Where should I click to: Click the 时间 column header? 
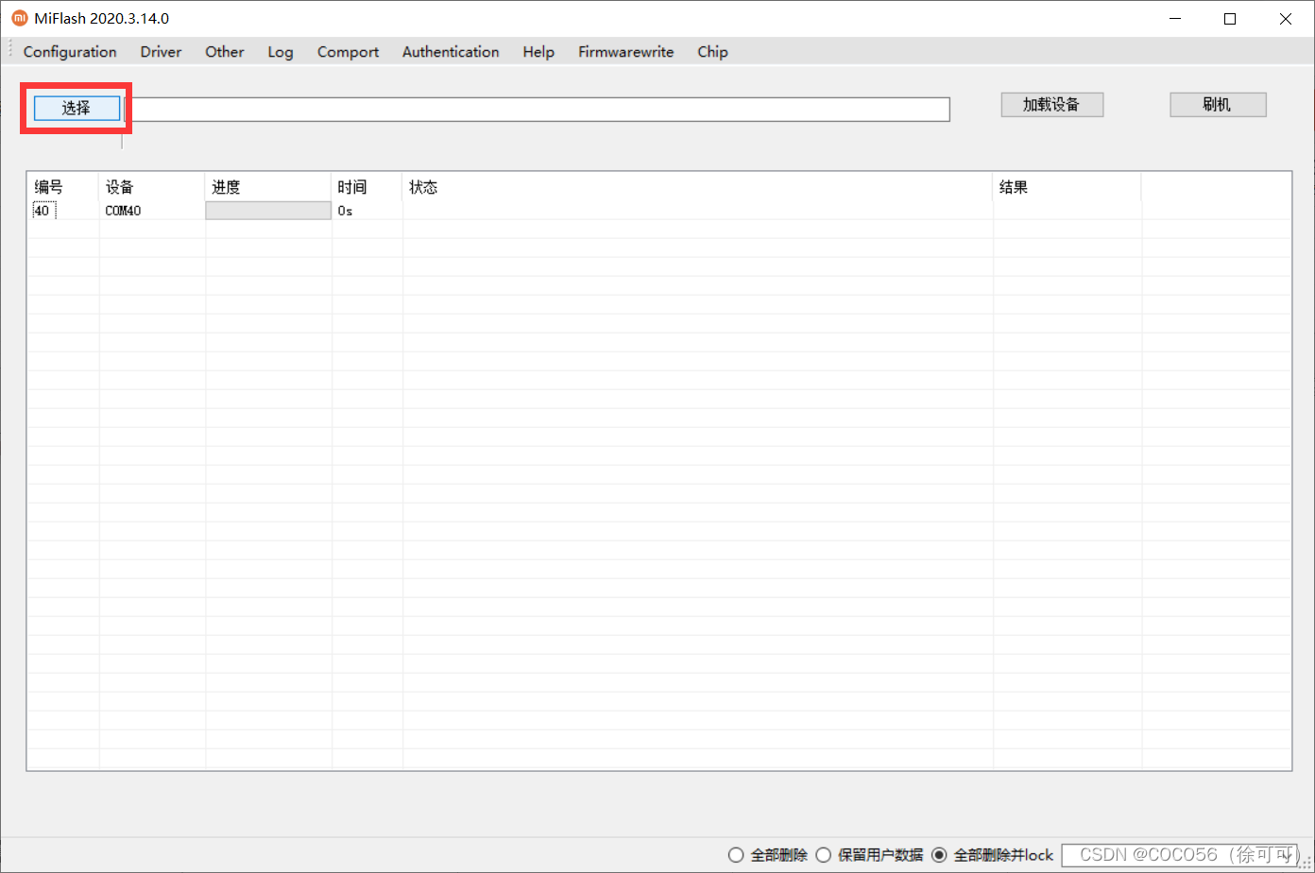pyautogui.click(x=367, y=187)
